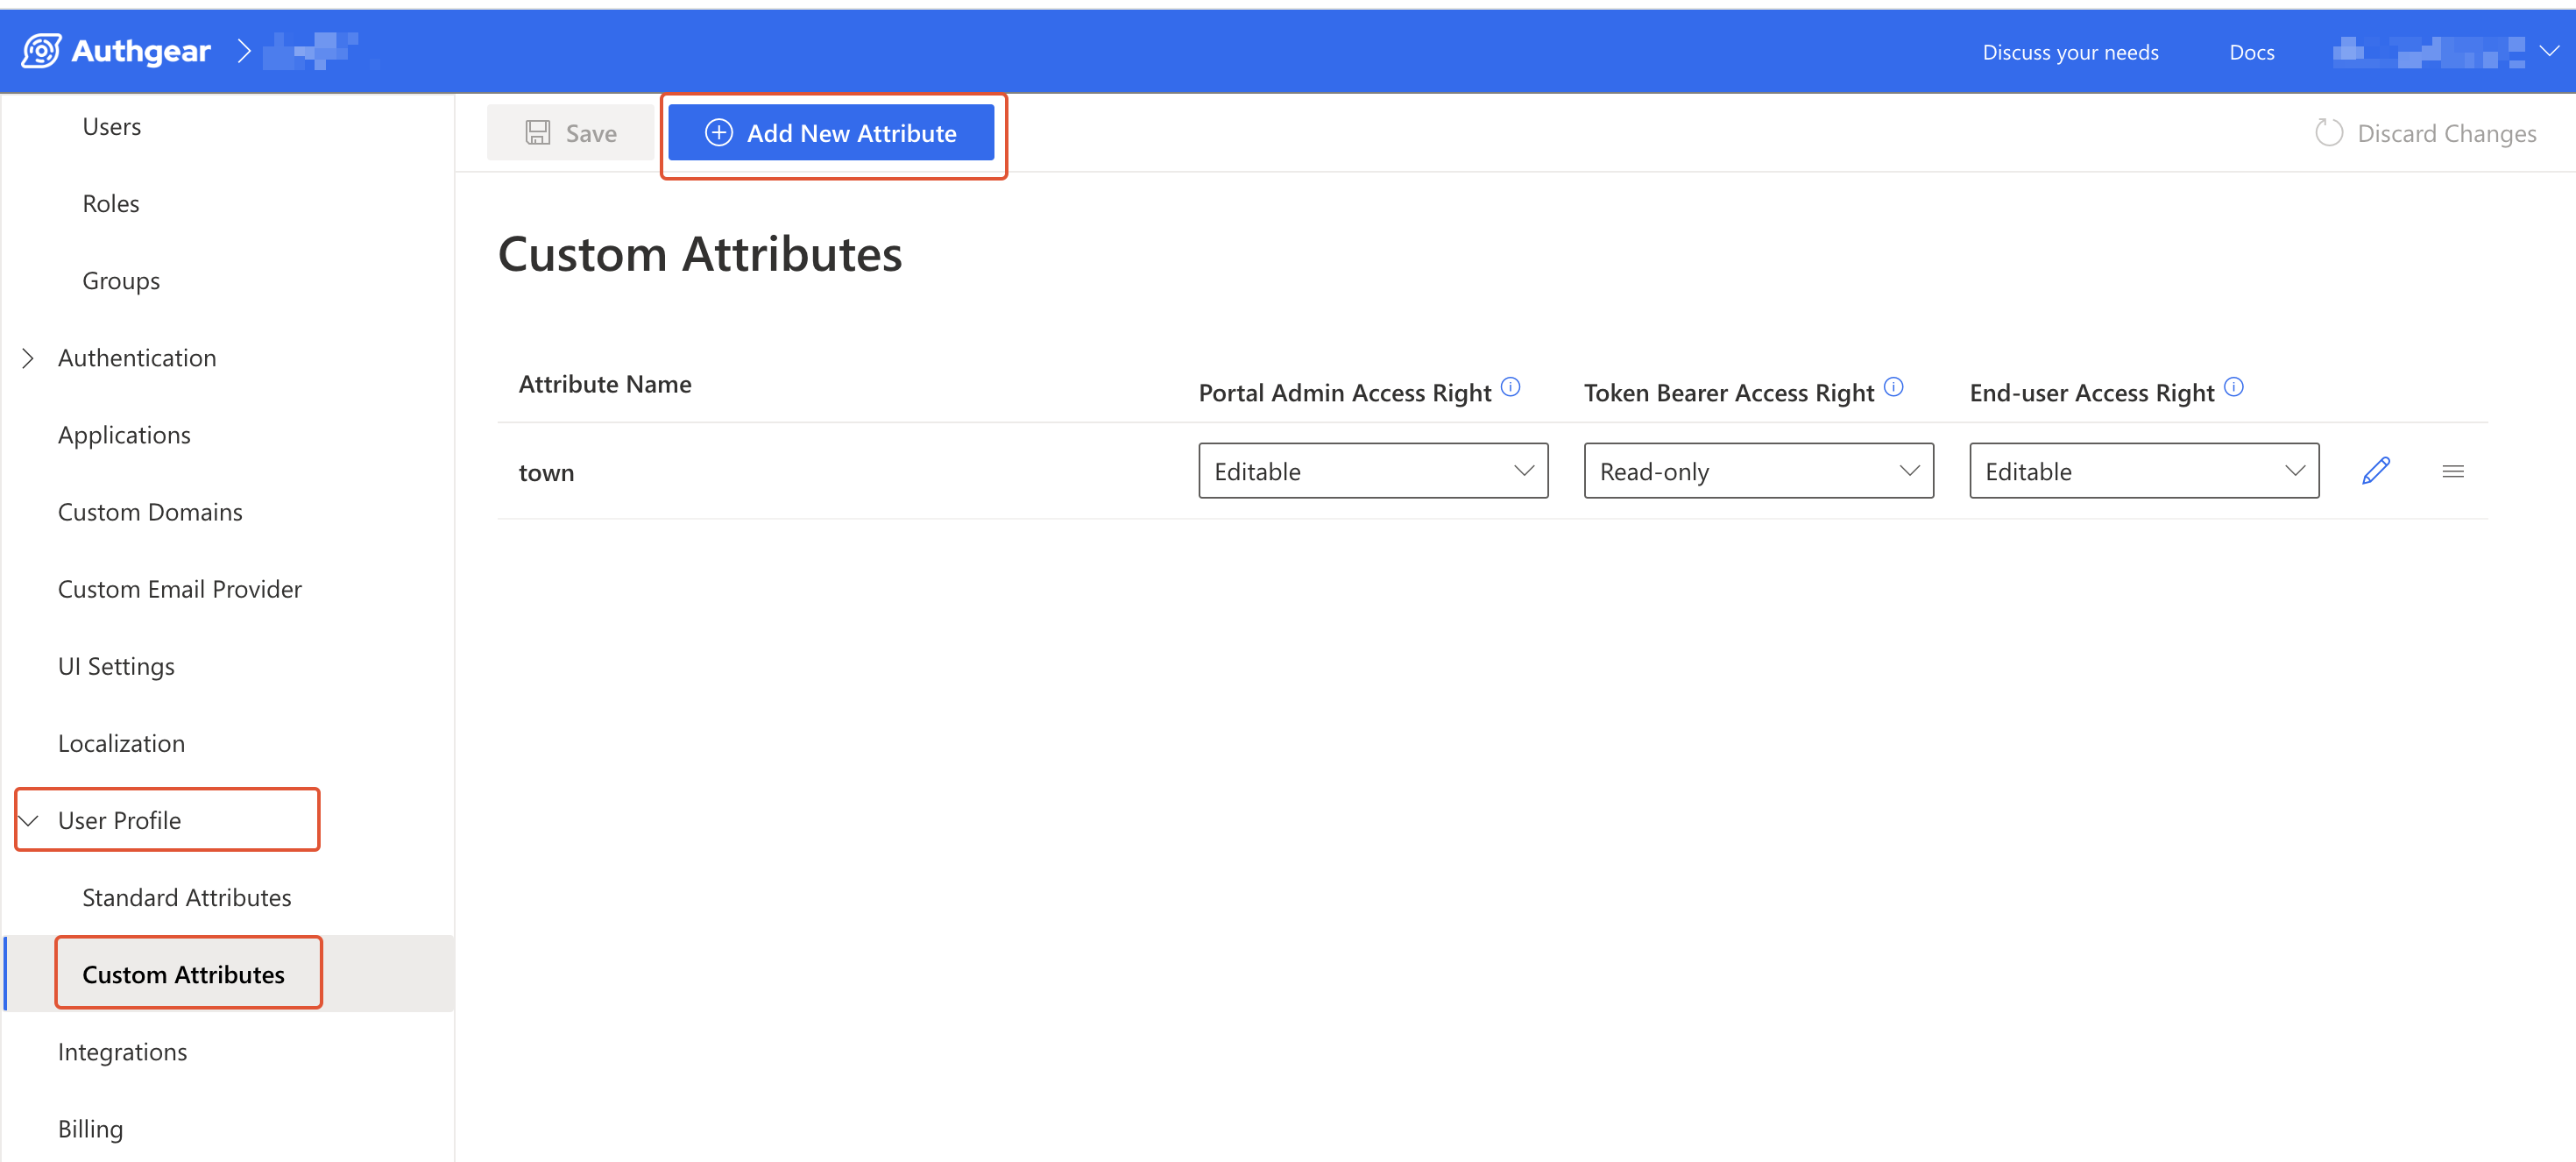Expand the Authentication sidebar section
2576x1162 pixels.
[28, 358]
